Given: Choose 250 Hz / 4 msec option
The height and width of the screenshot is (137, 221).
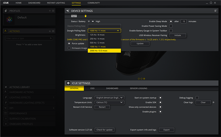Looking at the screenshot, I should coord(104,39).
